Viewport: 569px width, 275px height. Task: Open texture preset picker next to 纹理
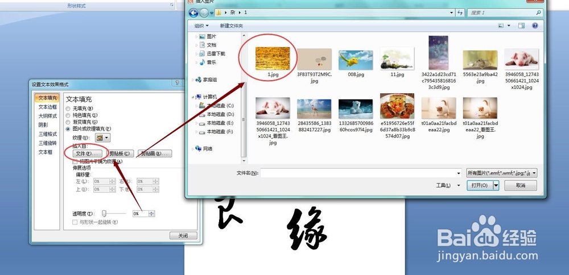tap(102, 137)
